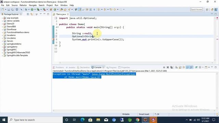
Task: Open the Display Selected Console dropdown
Action: (203, 67)
